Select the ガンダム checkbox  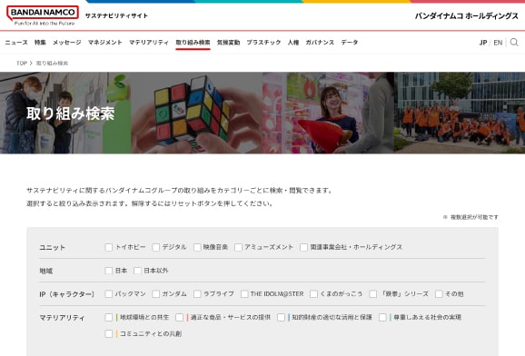(x=155, y=294)
